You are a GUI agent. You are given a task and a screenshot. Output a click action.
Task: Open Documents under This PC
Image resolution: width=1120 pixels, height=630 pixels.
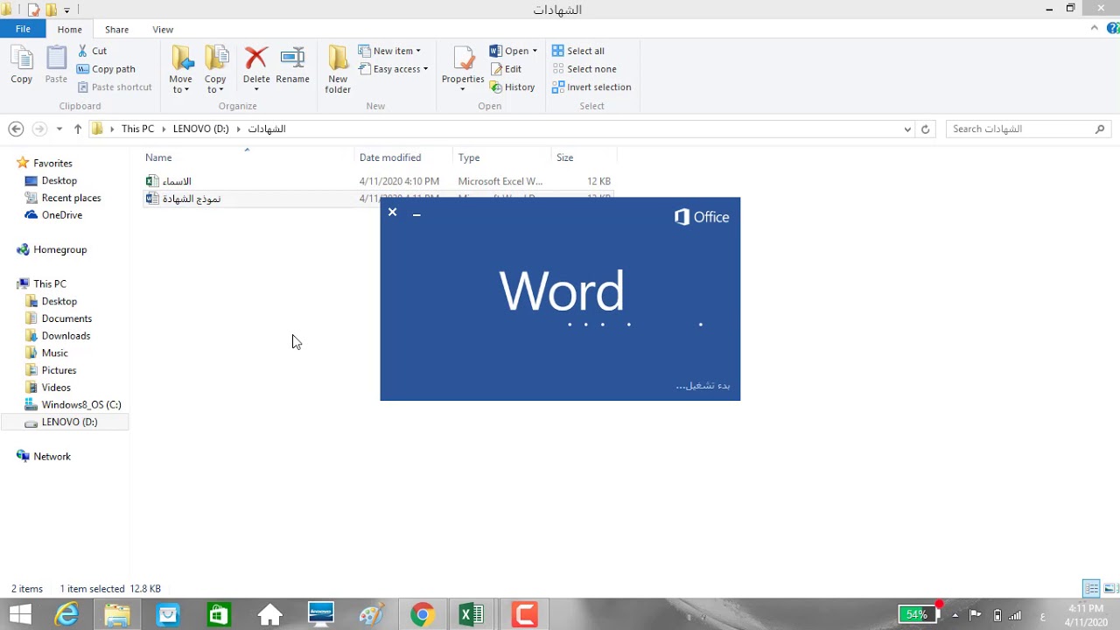[x=66, y=318]
